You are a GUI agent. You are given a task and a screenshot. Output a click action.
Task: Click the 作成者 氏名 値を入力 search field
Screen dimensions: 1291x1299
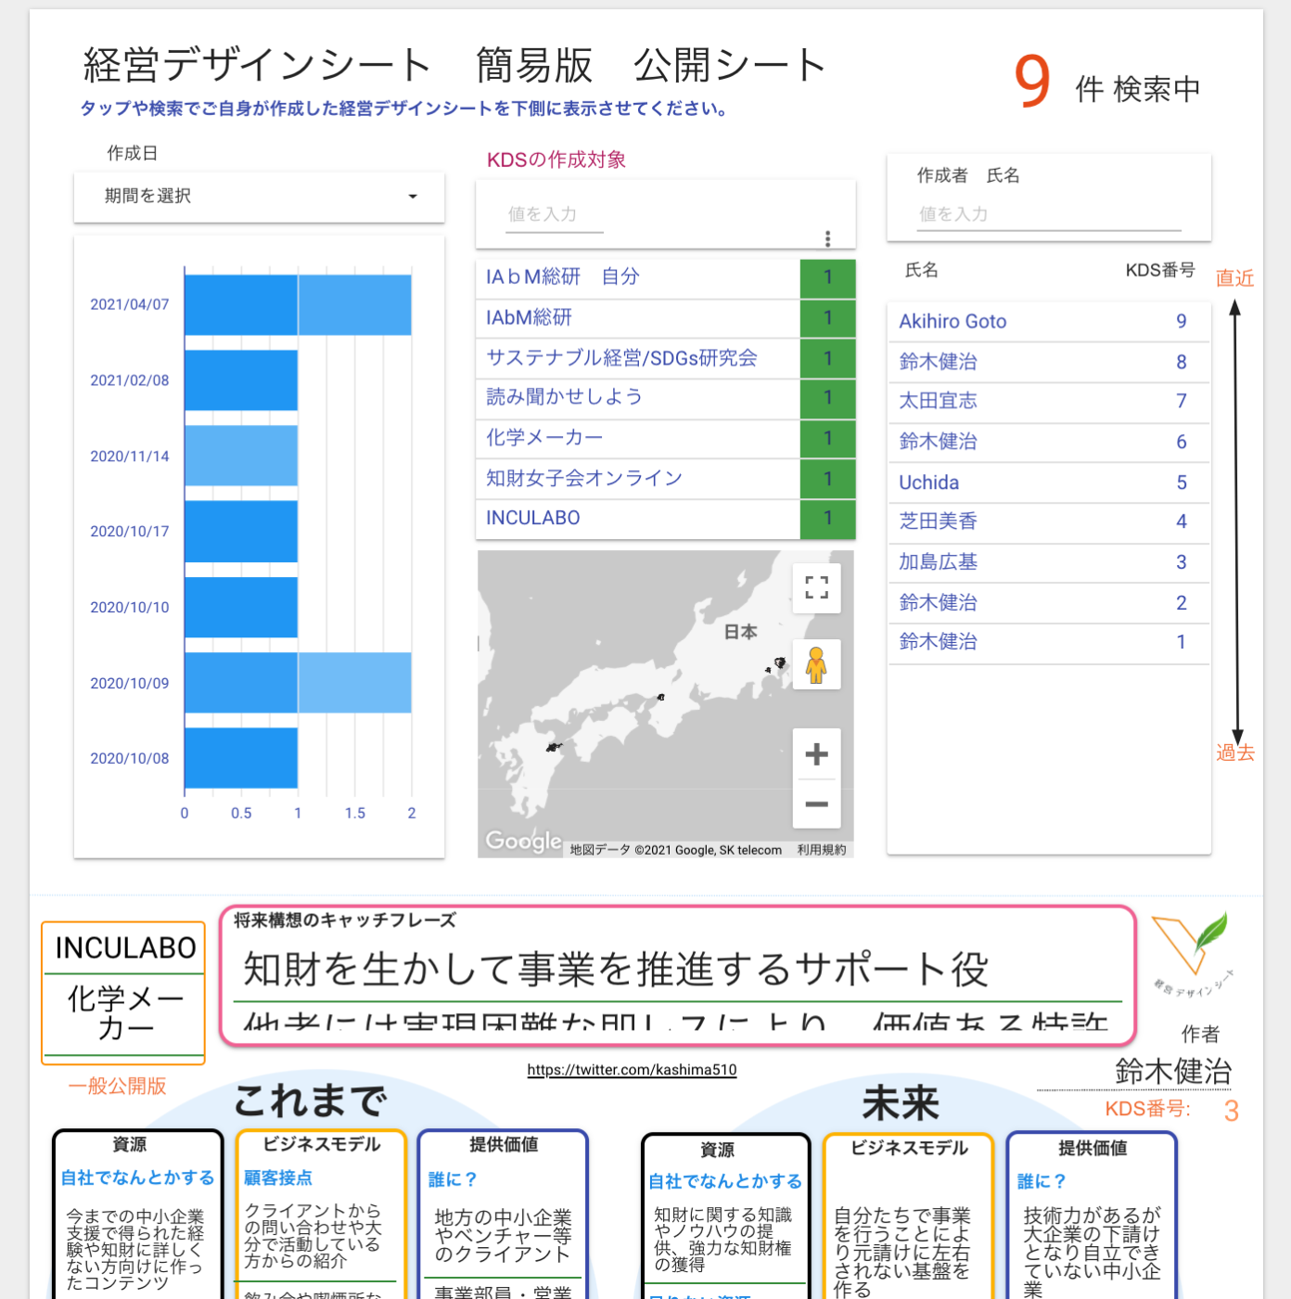pos(1049,215)
